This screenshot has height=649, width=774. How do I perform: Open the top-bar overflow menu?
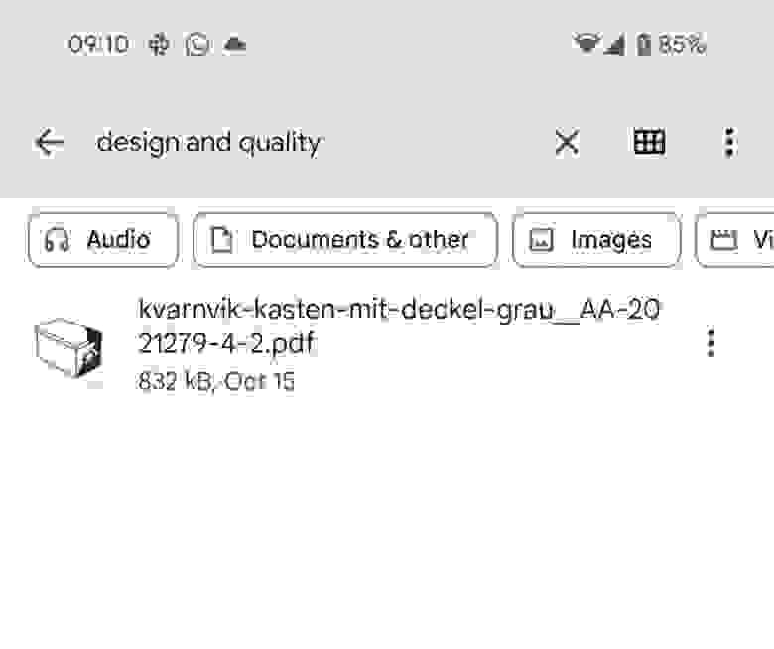pyautogui.click(x=730, y=143)
